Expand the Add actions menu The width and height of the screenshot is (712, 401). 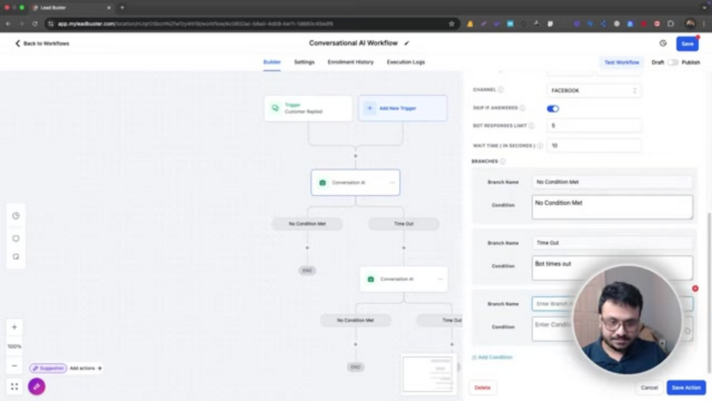[85, 368]
